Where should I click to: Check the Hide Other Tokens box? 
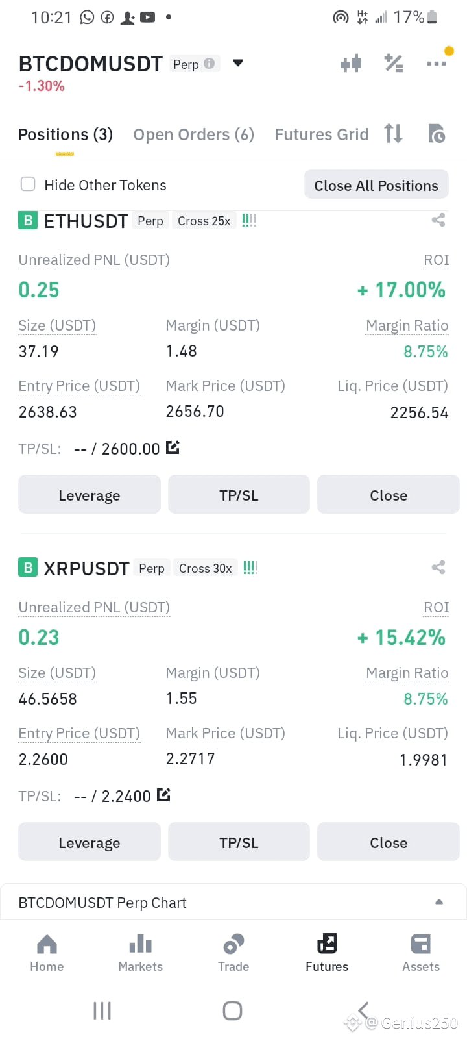point(28,184)
